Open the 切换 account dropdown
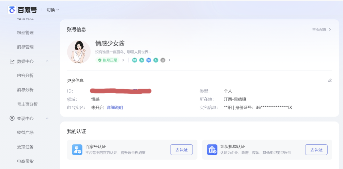This screenshot has width=343, height=169. pos(53,10)
